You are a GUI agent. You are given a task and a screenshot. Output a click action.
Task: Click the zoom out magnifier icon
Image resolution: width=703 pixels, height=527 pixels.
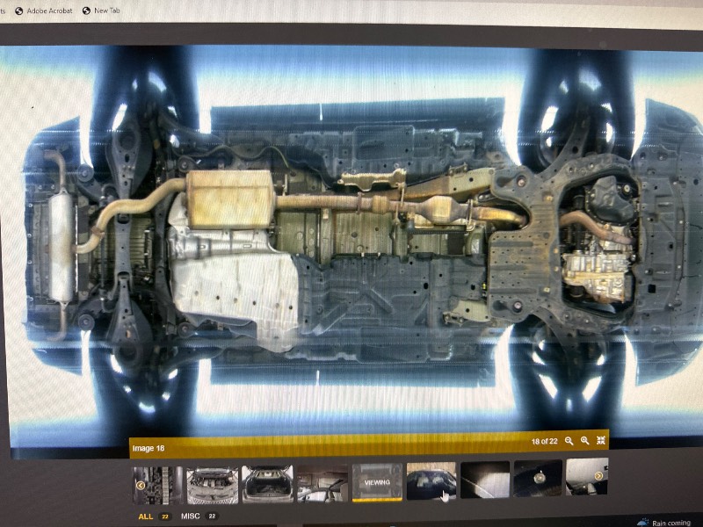click(569, 441)
